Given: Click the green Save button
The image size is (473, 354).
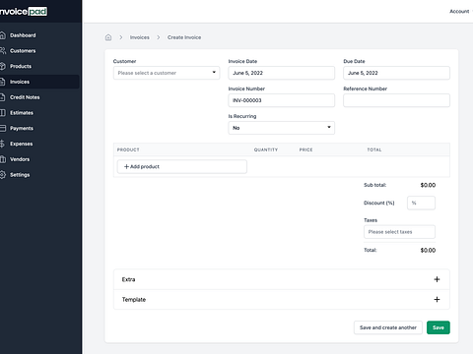Looking at the screenshot, I should click(439, 327).
